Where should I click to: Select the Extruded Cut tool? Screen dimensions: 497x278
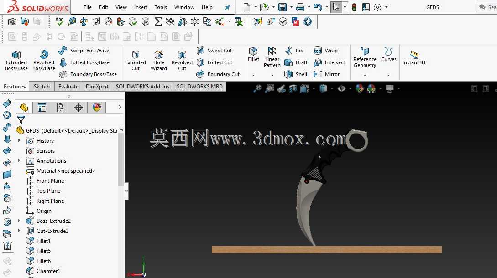coord(136,61)
